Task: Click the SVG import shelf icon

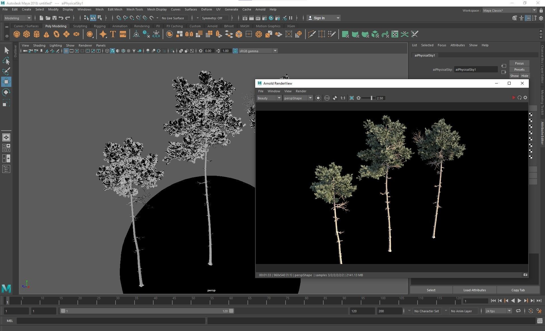Action: click(x=123, y=34)
